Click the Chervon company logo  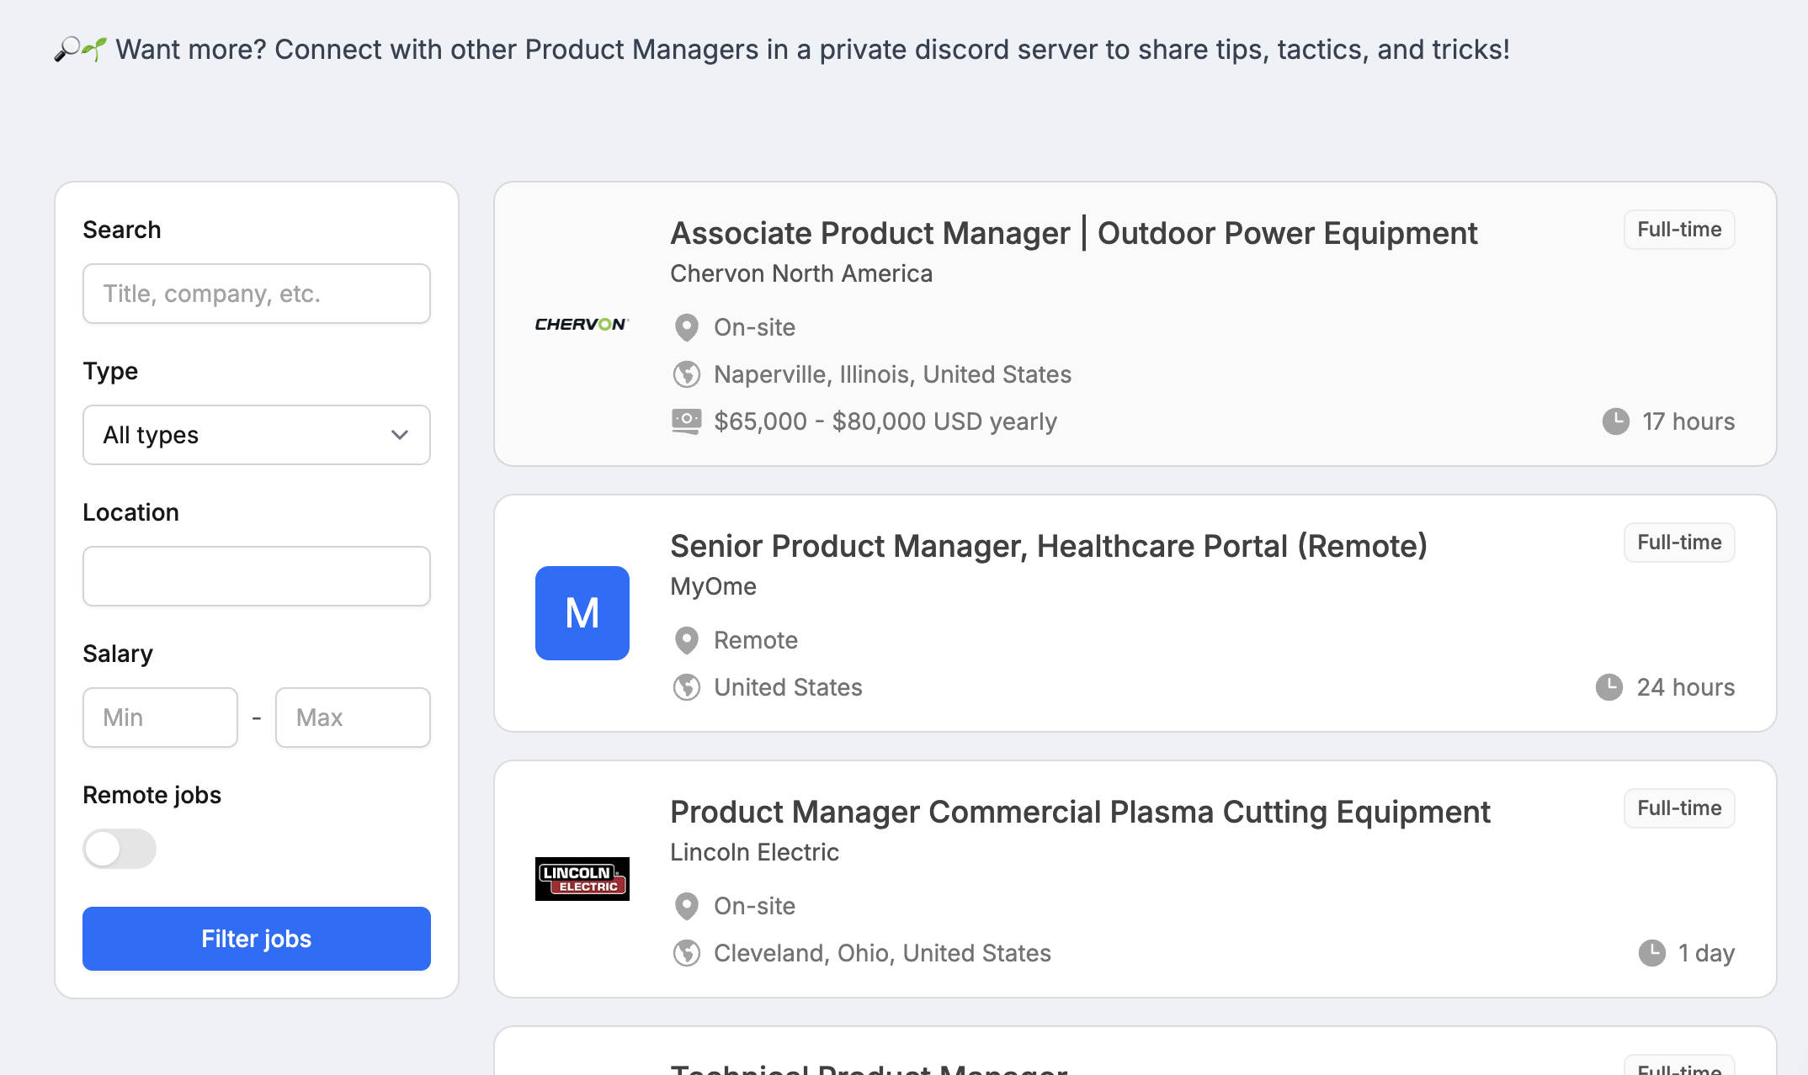pyautogui.click(x=582, y=324)
